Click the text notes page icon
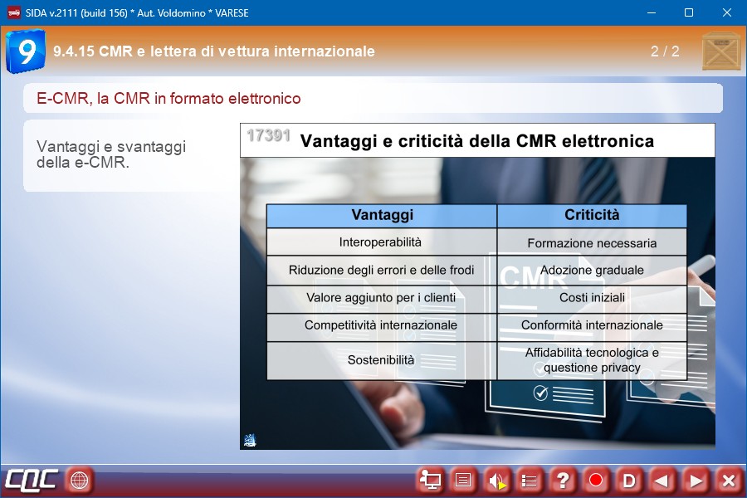The height and width of the screenshot is (498, 747). (463, 480)
